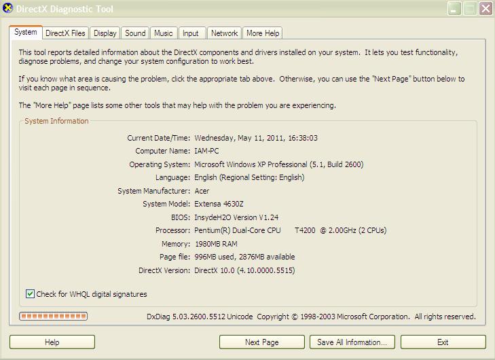Select the Music tab
Viewport: 495px width, 360px height.
[164, 33]
